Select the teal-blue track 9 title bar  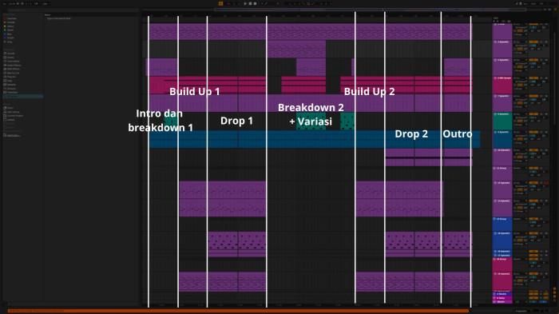[503, 132]
